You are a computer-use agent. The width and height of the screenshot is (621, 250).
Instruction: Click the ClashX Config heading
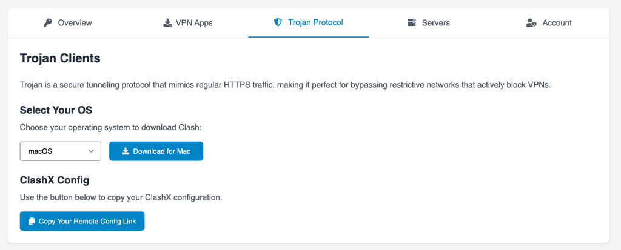click(x=55, y=180)
